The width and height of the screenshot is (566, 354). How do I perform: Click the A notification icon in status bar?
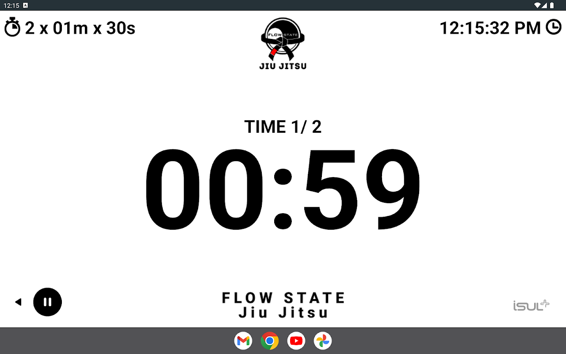(x=25, y=5)
